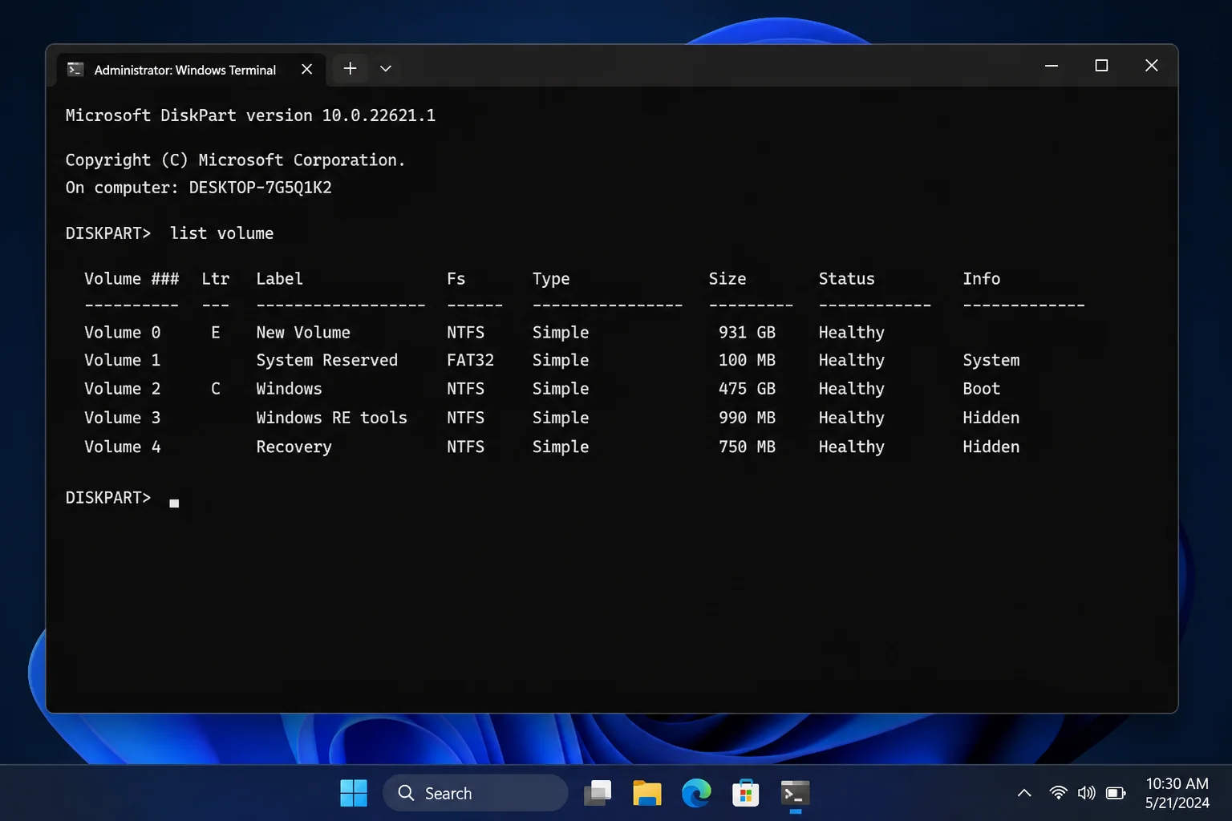Open a new terminal tab with plus button
The height and width of the screenshot is (821, 1232).
point(350,69)
